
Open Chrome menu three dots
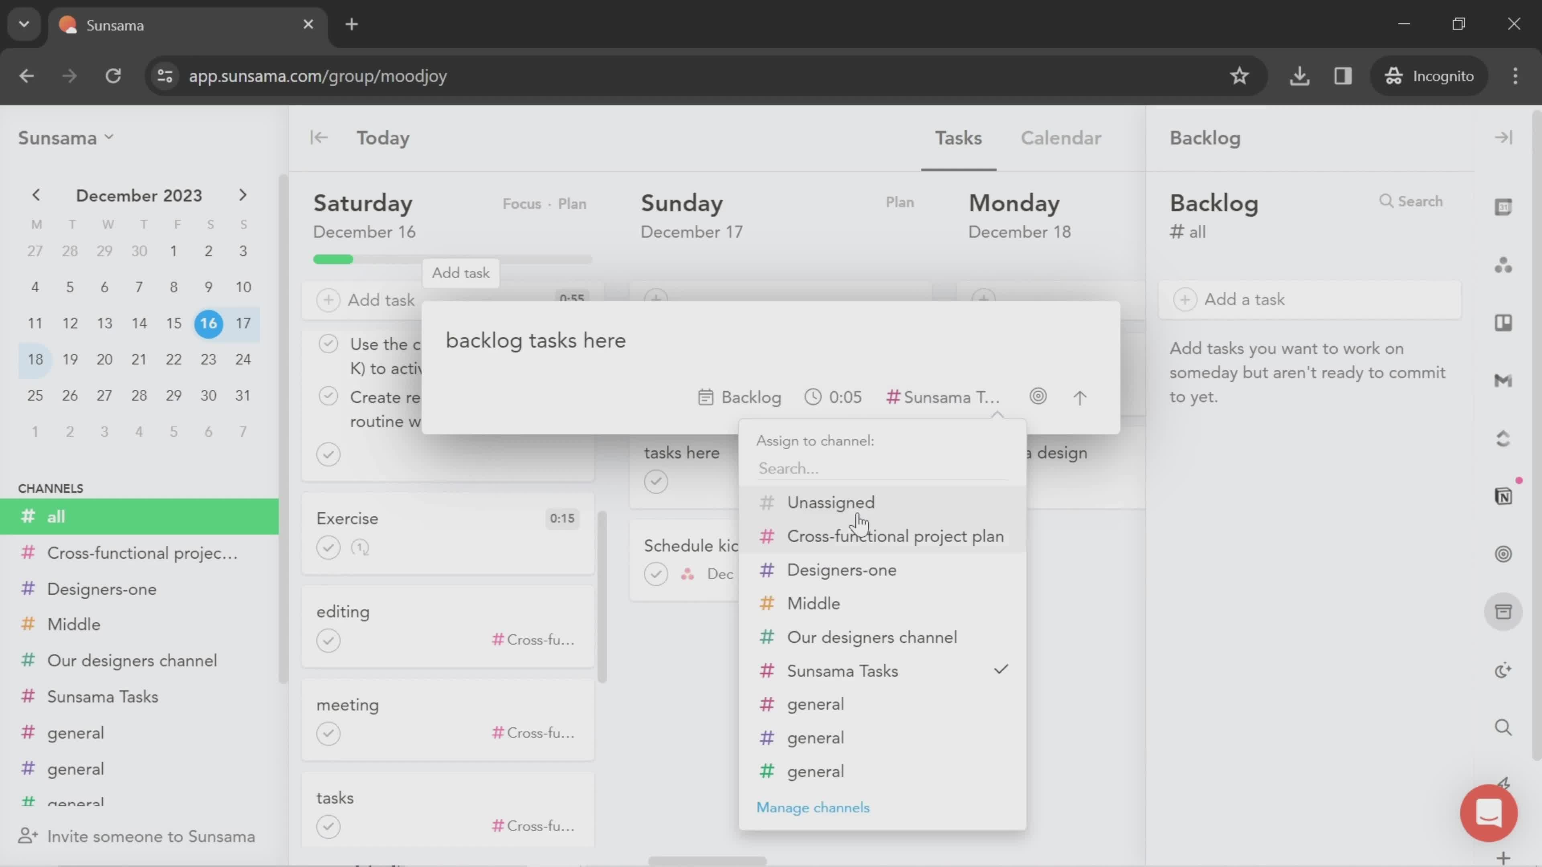[x=1515, y=76]
